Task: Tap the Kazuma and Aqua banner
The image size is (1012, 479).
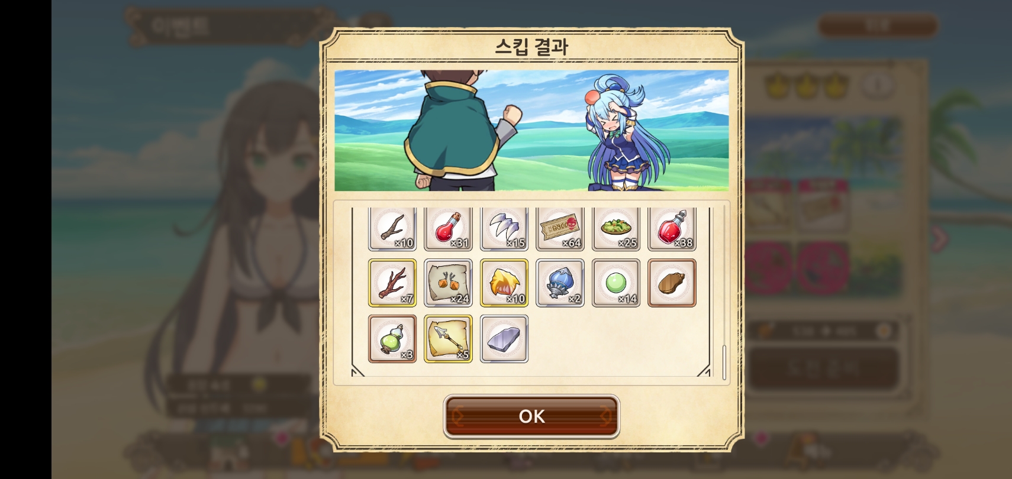Action: (x=531, y=131)
